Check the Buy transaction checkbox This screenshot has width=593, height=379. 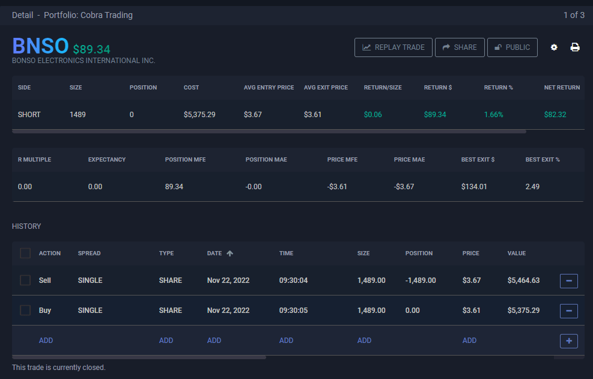(x=25, y=311)
